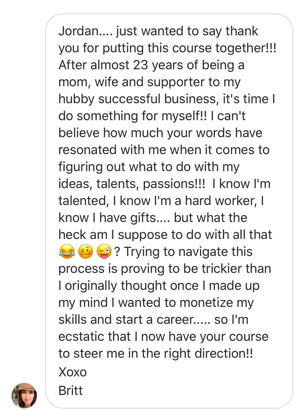Viewport: 304px width, 410px height.
Task: Click the sender's profile photo avatar
Action: pos(24,395)
